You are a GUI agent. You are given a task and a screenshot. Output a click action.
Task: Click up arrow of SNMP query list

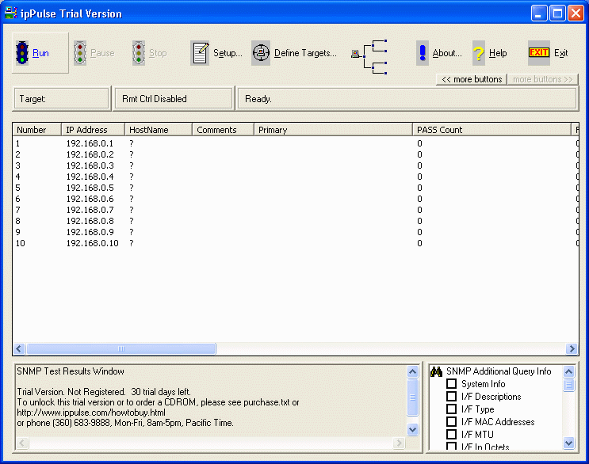pos(568,371)
